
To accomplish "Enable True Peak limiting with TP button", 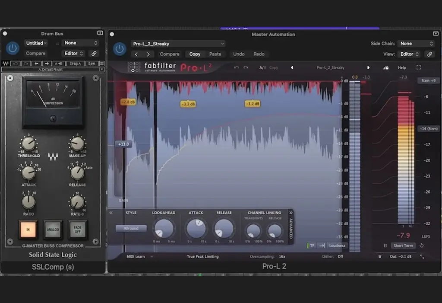I will tap(311, 246).
